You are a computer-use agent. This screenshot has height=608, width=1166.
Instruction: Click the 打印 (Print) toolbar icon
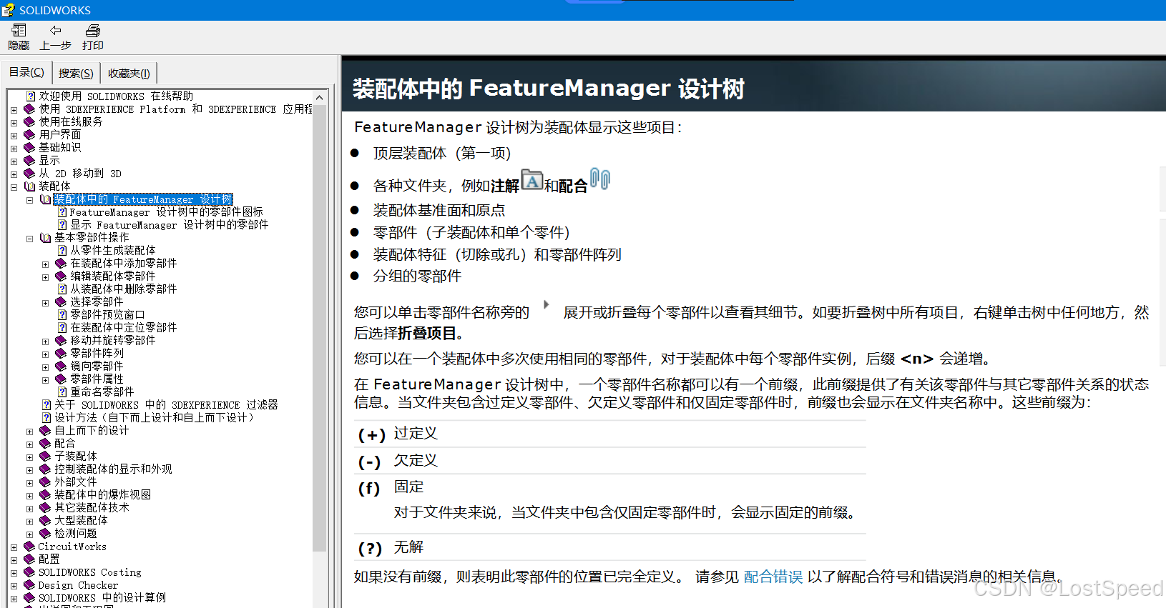pyautogui.click(x=93, y=31)
